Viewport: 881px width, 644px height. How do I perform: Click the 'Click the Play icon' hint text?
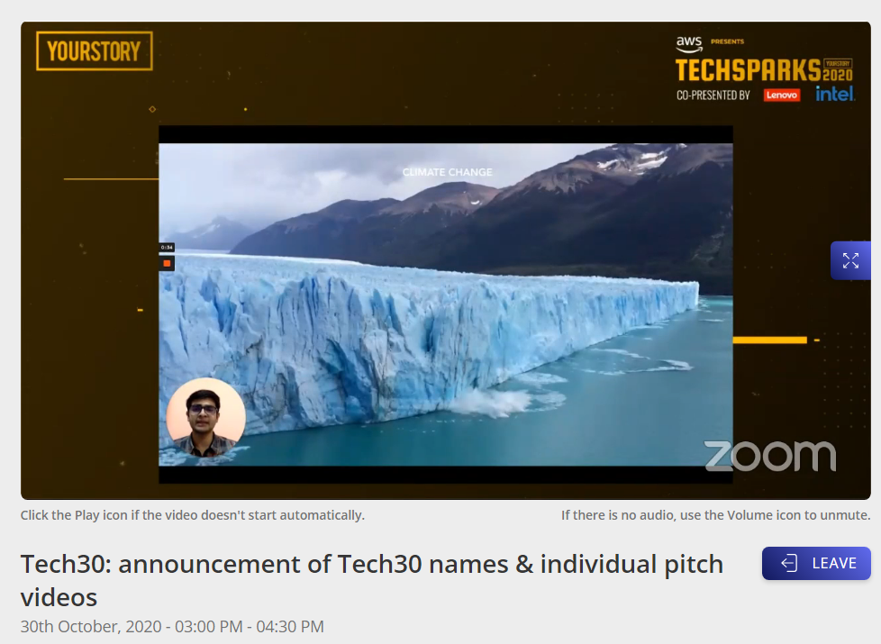point(193,515)
